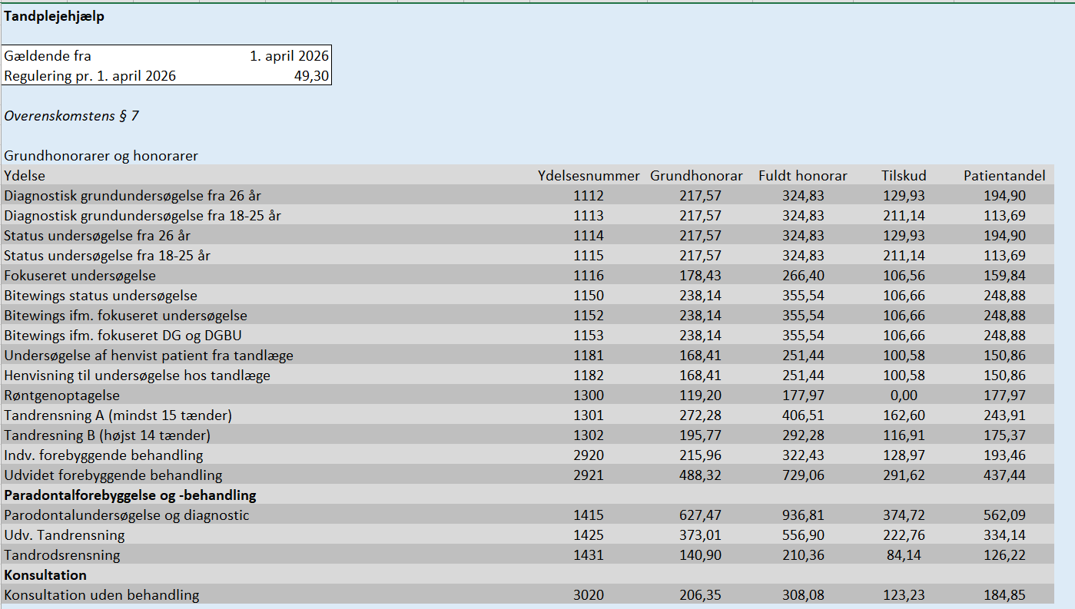Click the 0,00 Tilskud value for Røntgenoptagelse
The width and height of the screenshot is (1075, 609).
(x=904, y=396)
